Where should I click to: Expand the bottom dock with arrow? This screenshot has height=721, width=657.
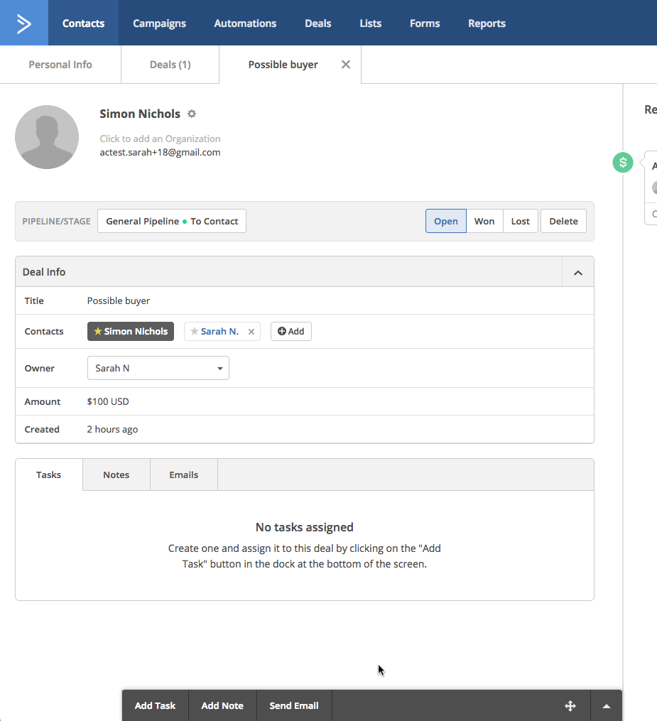tap(606, 705)
